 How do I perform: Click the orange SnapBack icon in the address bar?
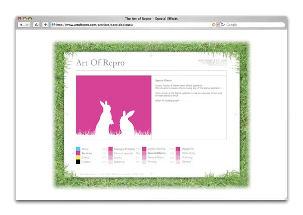tap(214, 25)
